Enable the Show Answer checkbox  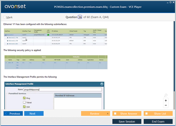tap(115, 114)
